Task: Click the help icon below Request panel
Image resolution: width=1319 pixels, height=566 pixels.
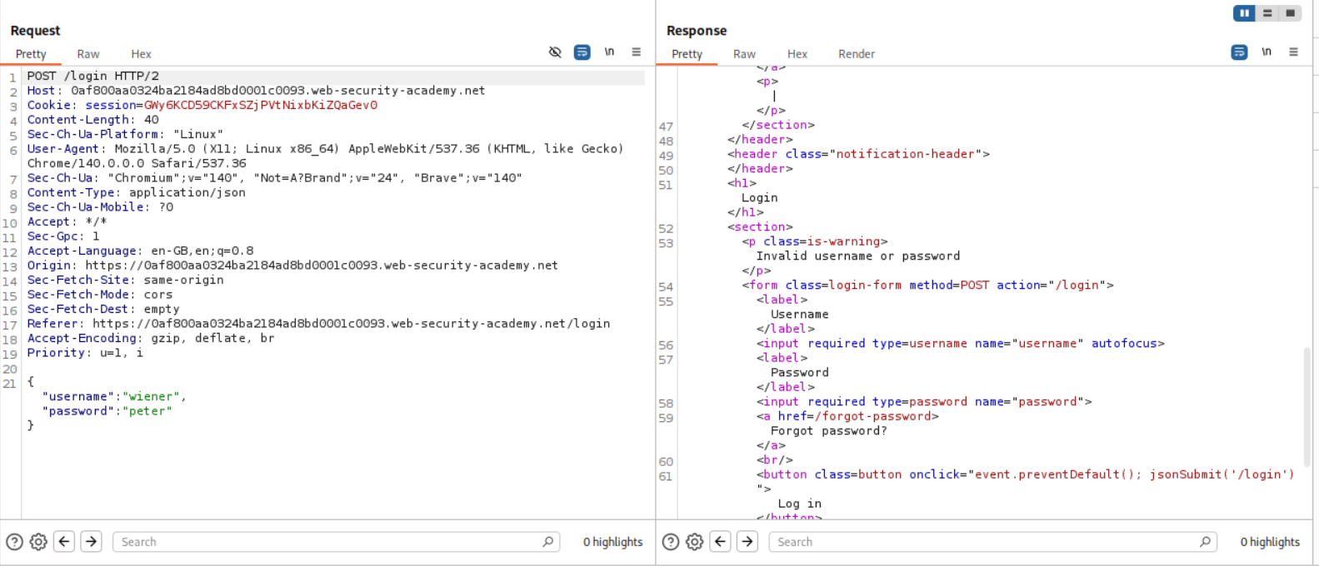Action: pyautogui.click(x=14, y=542)
